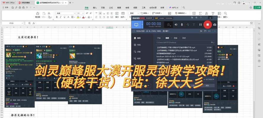Switch to the WPS Office home tab
The width and height of the screenshot is (263, 118).
[x=8, y=3]
